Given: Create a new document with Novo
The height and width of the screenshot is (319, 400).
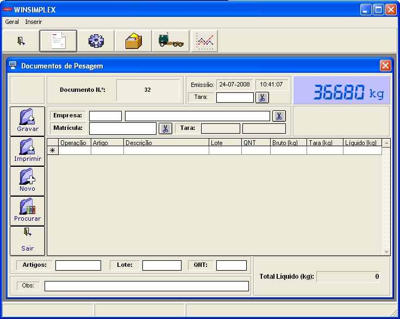Looking at the screenshot, I should 28,181.
